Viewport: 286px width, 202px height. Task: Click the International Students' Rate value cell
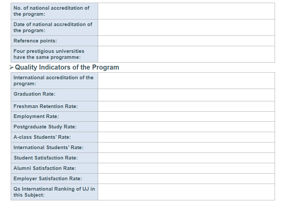tap(186, 147)
